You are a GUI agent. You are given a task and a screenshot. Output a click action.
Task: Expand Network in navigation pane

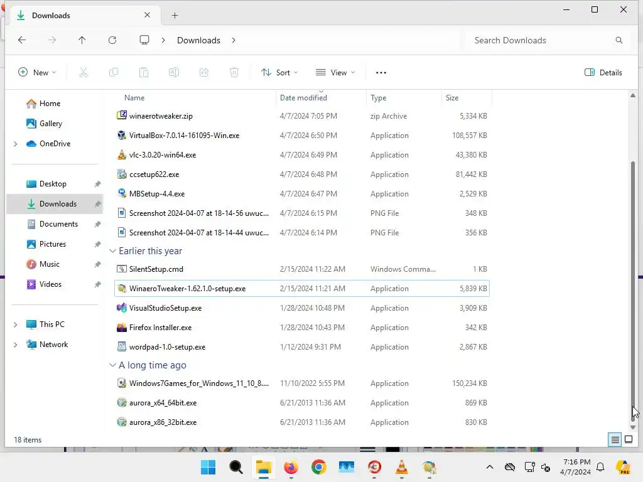(16, 345)
